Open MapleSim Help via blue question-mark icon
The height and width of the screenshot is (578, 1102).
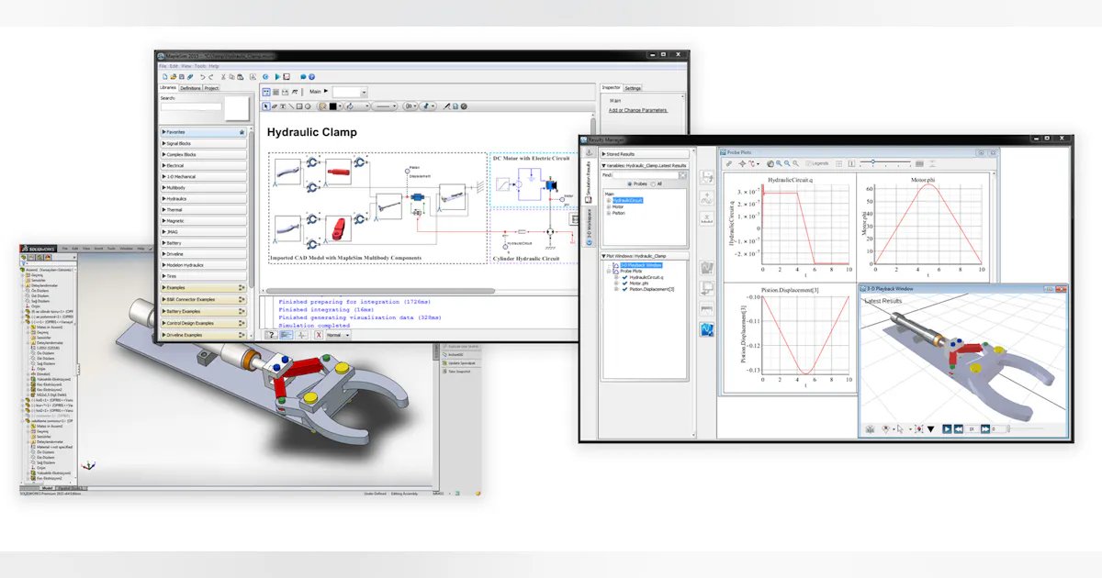coord(311,77)
